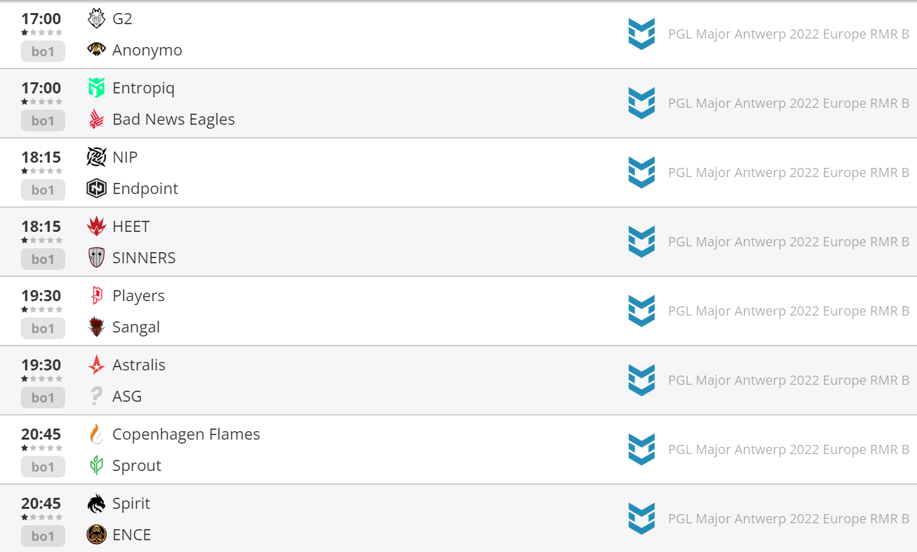
Task: Click the bo1 badge in the Astralis vs ASG match
Action: 42,397
